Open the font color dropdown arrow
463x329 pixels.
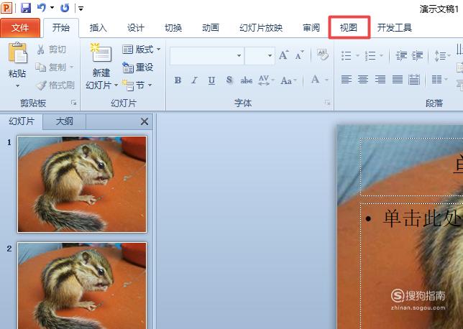tap(326, 80)
